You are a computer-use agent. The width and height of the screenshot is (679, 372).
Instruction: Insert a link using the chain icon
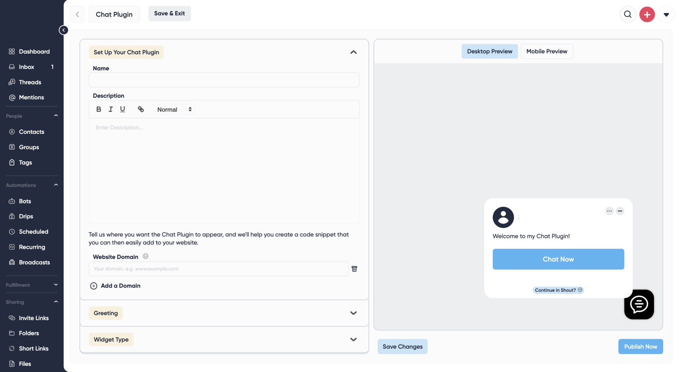tap(141, 110)
